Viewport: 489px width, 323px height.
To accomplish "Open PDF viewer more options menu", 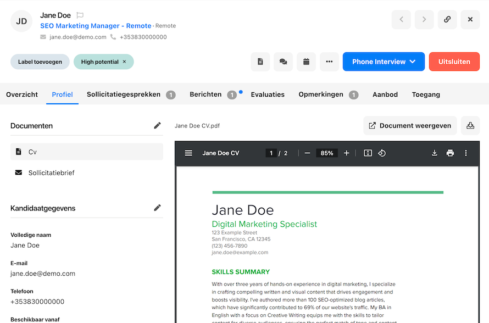I will pos(466,153).
